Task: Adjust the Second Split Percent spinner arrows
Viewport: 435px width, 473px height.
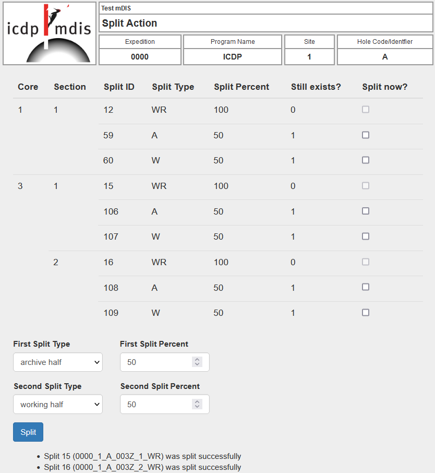Action: 197,405
